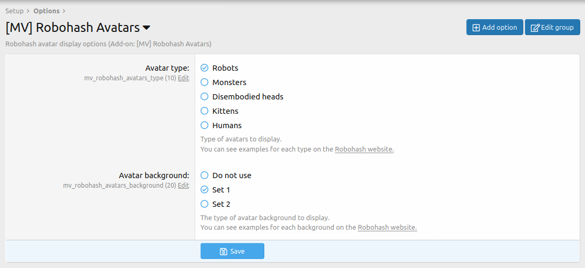
Task: Select the Robots avatar type
Action: point(204,68)
